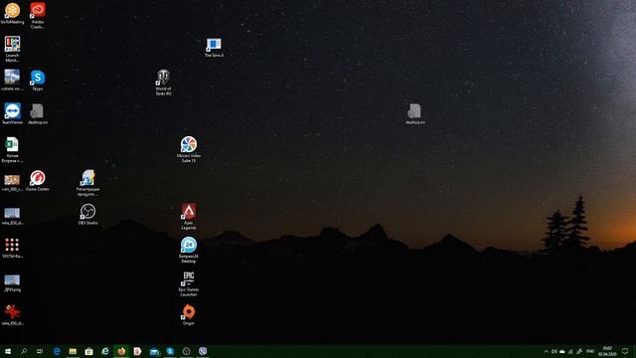This screenshot has width=636, height=358.
Task: Select the registration document shortcut above OBS Studio
Action: click(87, 183)
